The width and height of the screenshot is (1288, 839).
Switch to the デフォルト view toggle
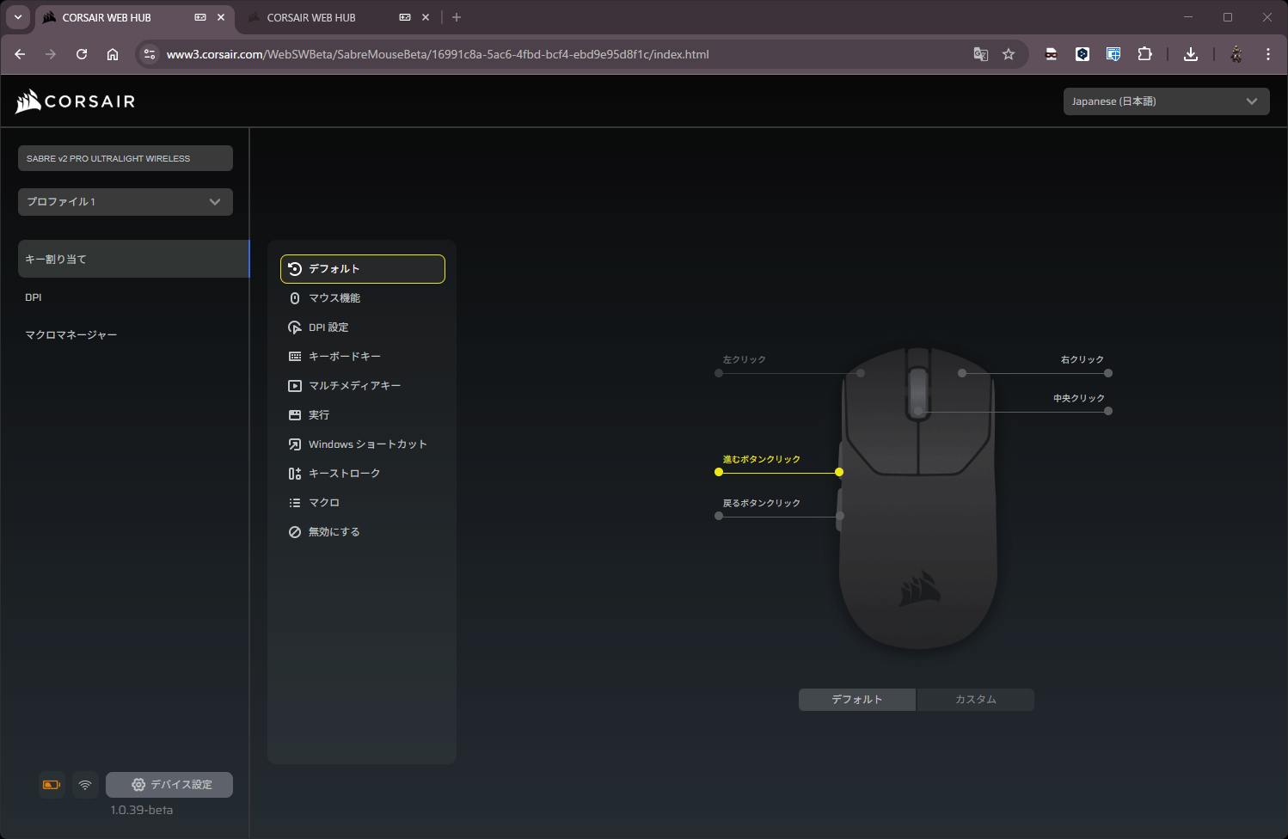856,700
